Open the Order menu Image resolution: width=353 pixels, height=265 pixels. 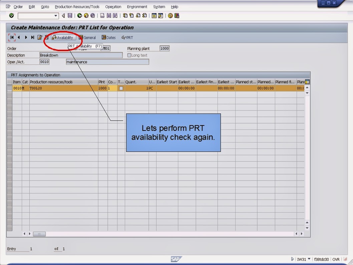[x=18, y=7]
